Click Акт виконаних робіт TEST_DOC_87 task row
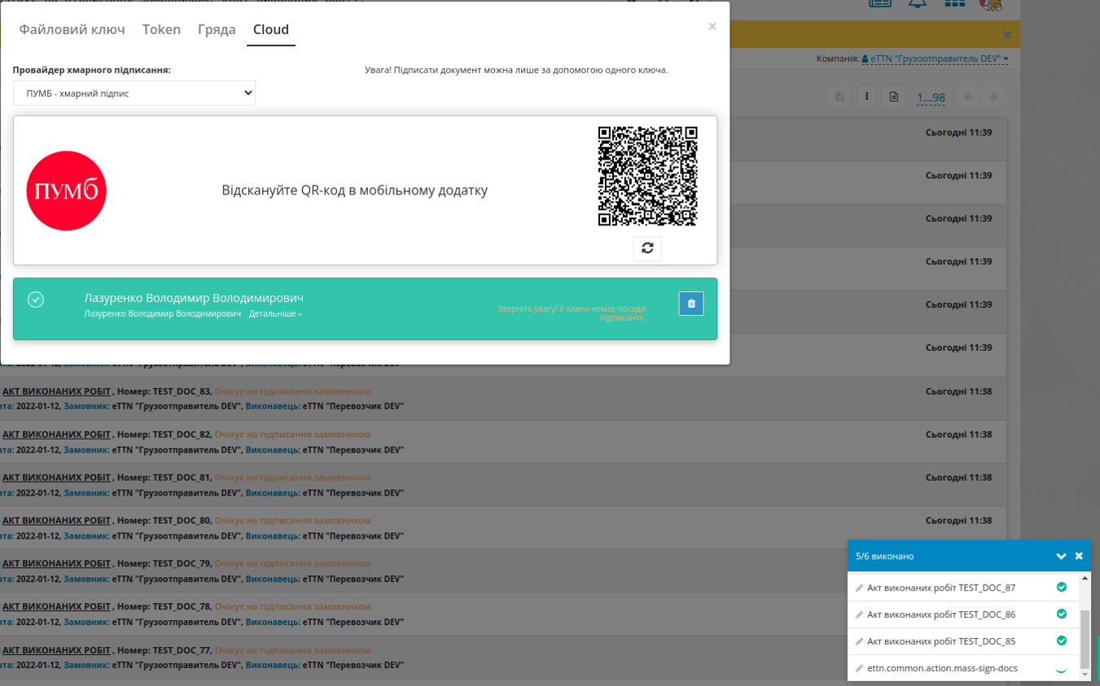1100x686 pixels. click(x=964, y=588)
